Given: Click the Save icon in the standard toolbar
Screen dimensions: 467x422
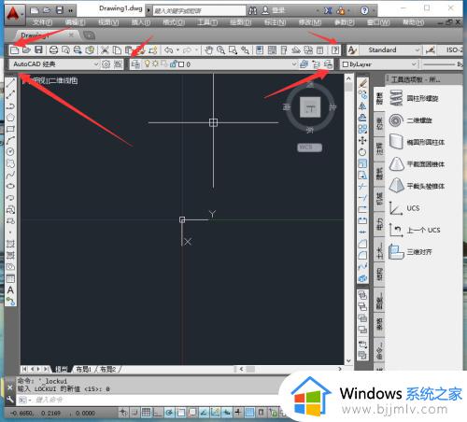Looking at the screenshot, I should pyautogui.click(x=38, y=49).
